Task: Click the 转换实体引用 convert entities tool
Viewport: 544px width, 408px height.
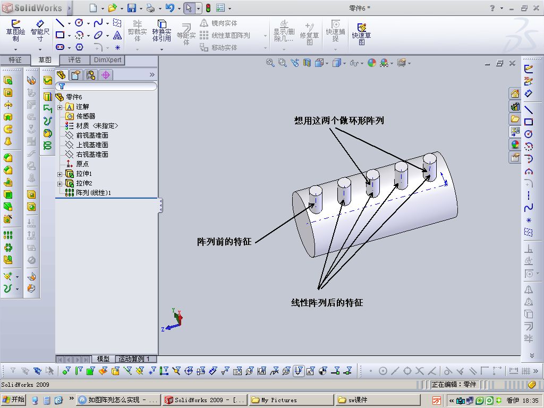Action: 161,30
